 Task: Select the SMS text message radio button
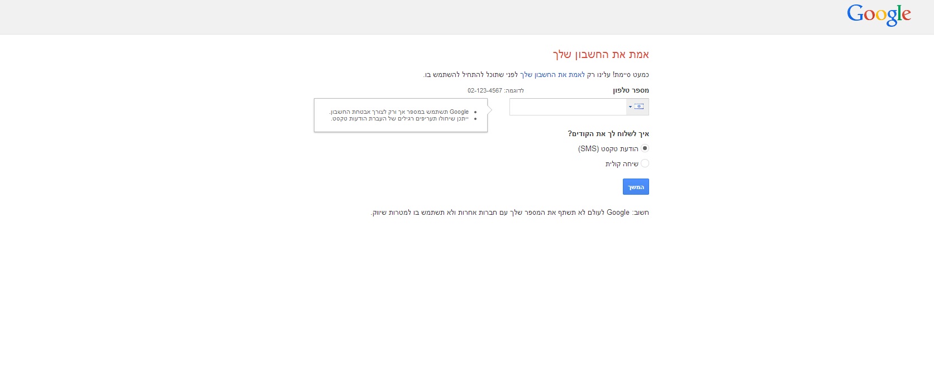(x=645, y=148)
